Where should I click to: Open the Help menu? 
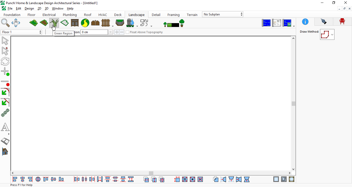click(x=70, y=8)
